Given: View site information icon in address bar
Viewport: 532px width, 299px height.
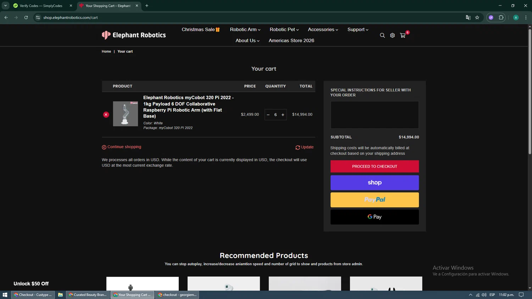Looking at the screenshot, I should (x=38, y=17).
